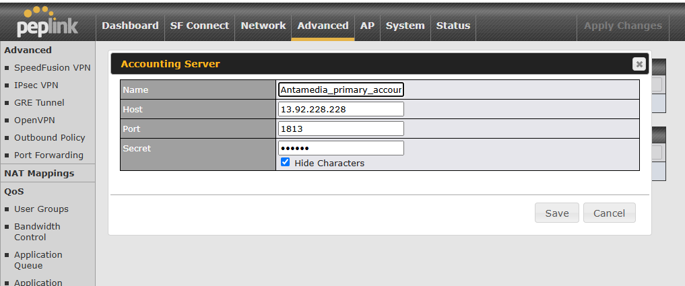Open the Network tab
Image resolution: width=685 pixels, height=286 pixels.
263,26
